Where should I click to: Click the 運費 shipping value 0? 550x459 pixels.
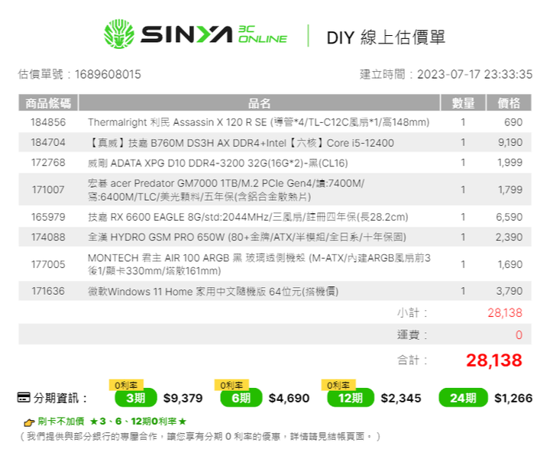[x=519, y=335]
